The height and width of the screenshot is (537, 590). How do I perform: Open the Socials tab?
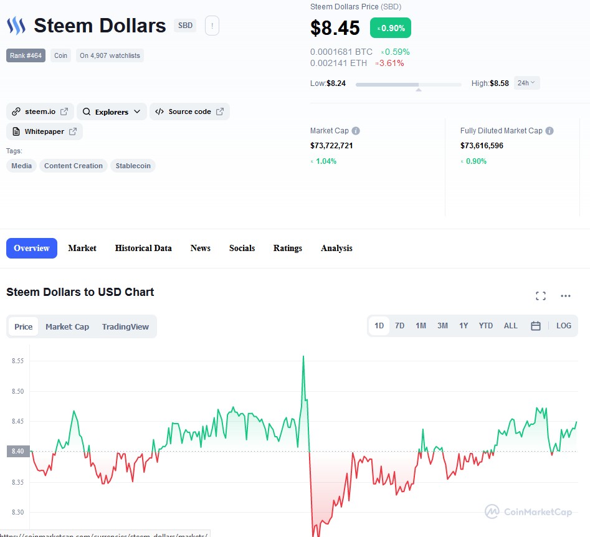(x=242, y=249)
